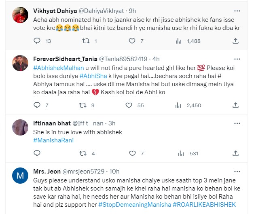This screenshot has height=214, width=254.
Task: Share Vikhyat Dahiya's tweet
Action: (x=236, y=41)
